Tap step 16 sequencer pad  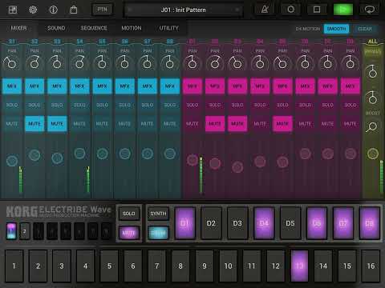point(371,266)
